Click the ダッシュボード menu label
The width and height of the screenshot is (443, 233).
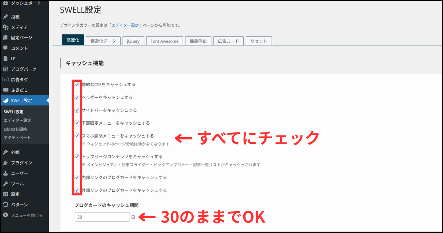(x=26, y=3)
